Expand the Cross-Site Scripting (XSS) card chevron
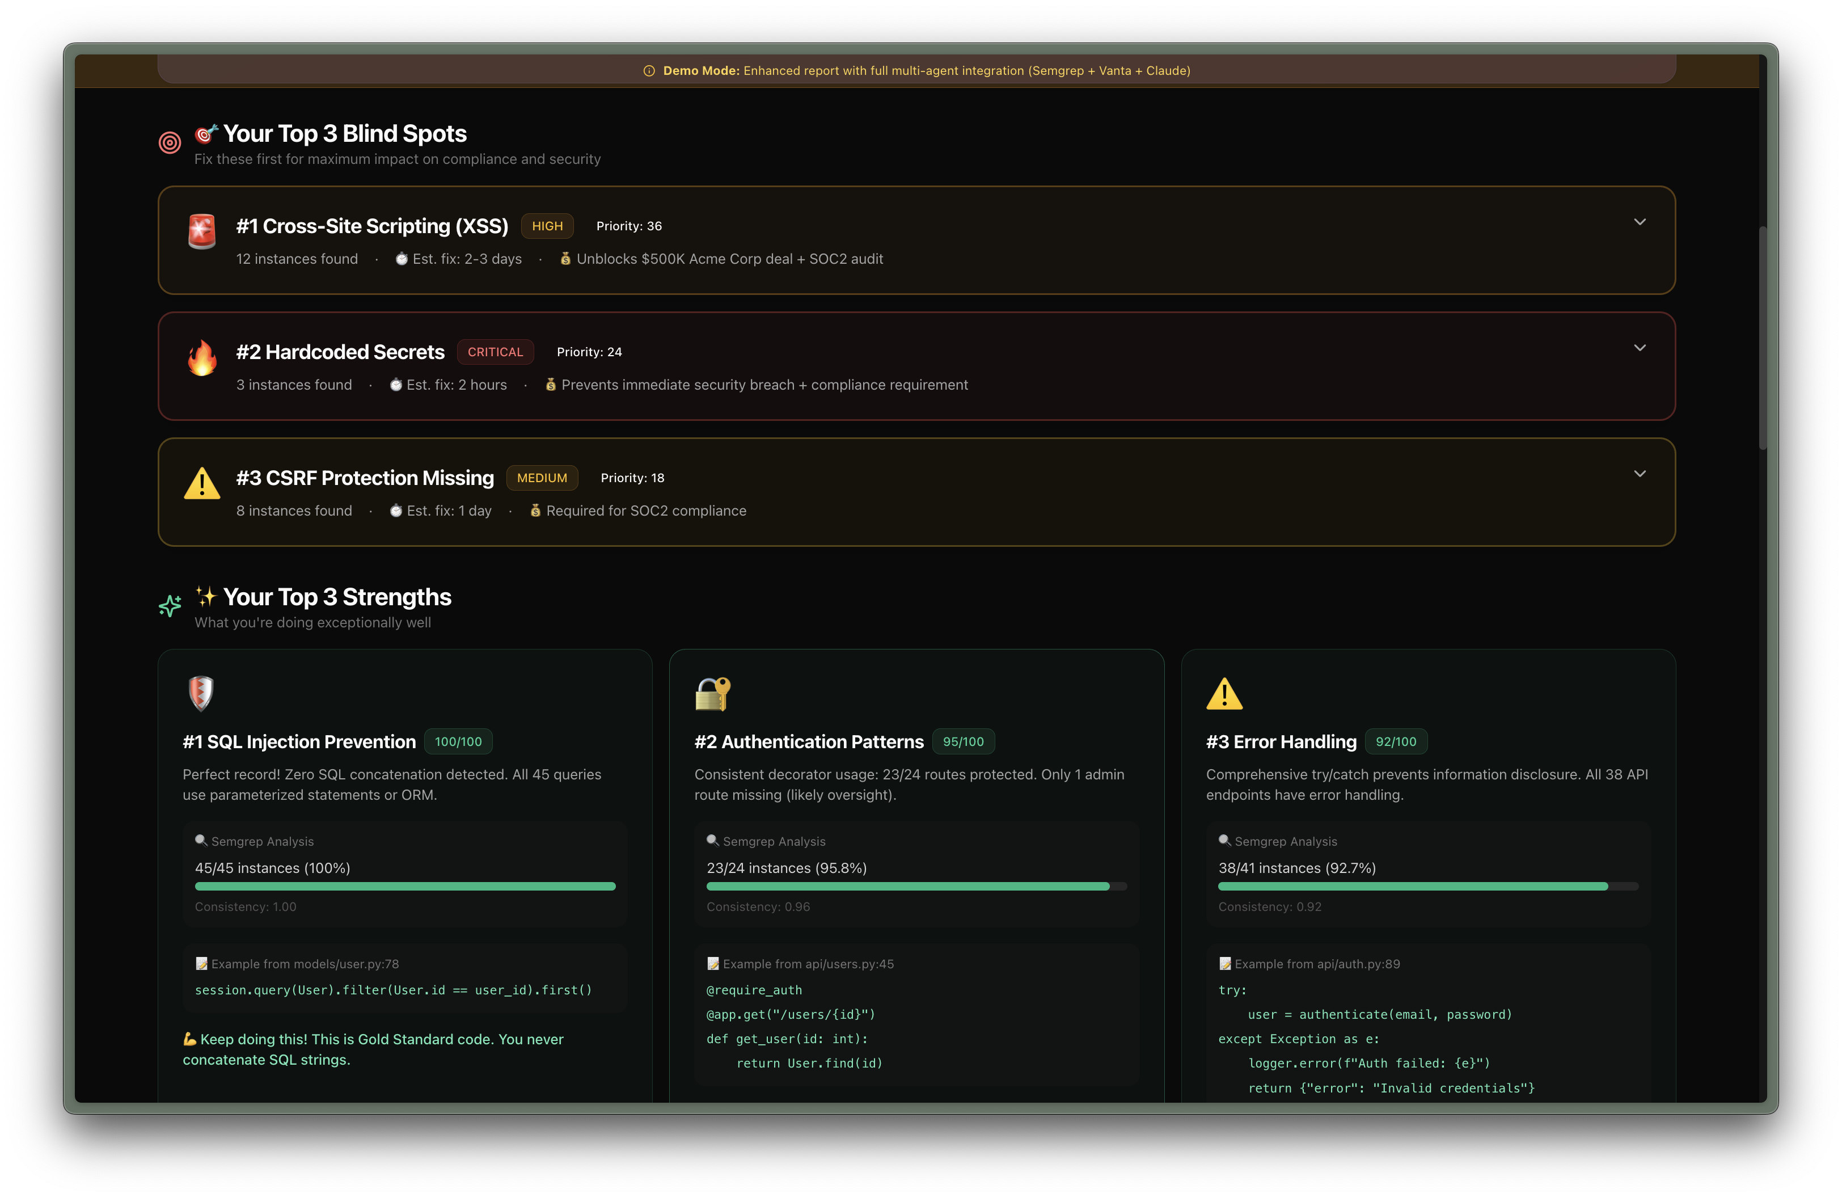 click(x=1639, y=222)
